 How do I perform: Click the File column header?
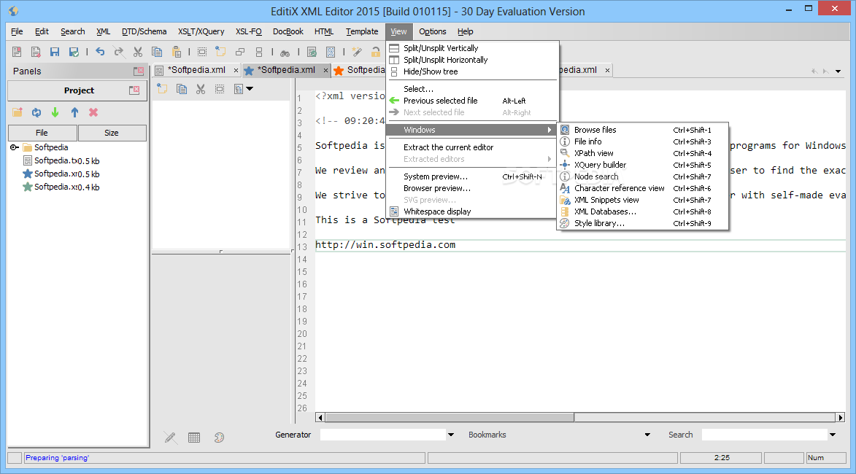[42, 133]
